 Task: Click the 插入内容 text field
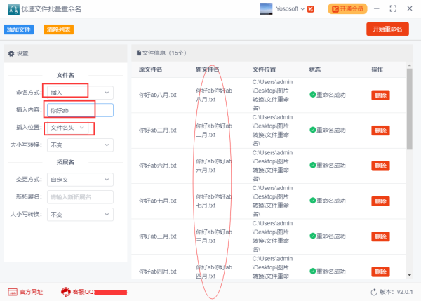[x=79, y=109]
